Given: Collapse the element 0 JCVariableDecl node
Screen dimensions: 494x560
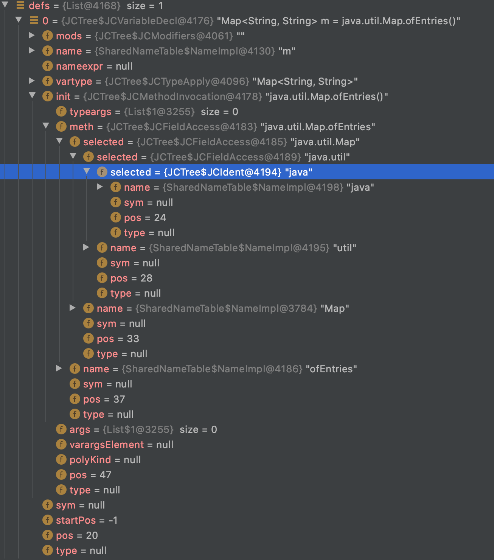Looking at the screenshot, I should coord(19,20).
